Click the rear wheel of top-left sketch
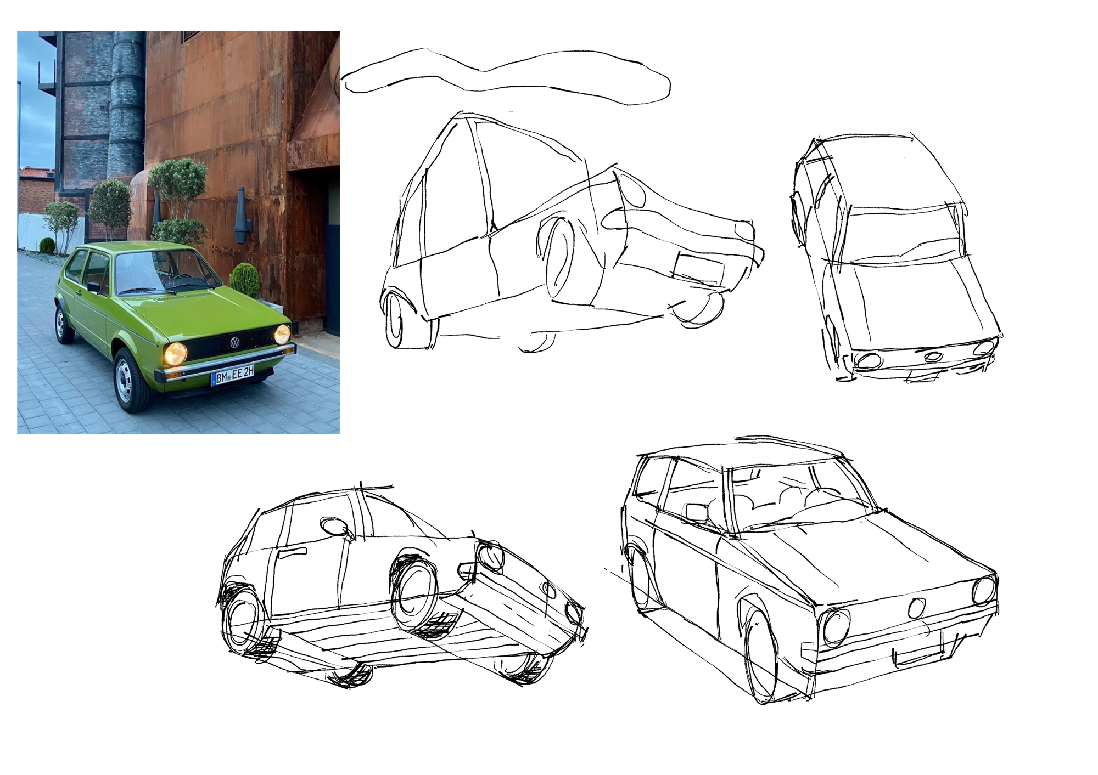This screenshot has height=775, width=1098. 396,321
